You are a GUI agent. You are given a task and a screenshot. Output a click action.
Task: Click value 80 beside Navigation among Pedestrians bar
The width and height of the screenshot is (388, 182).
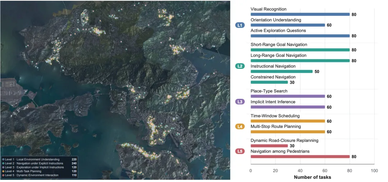click(354, 157)
